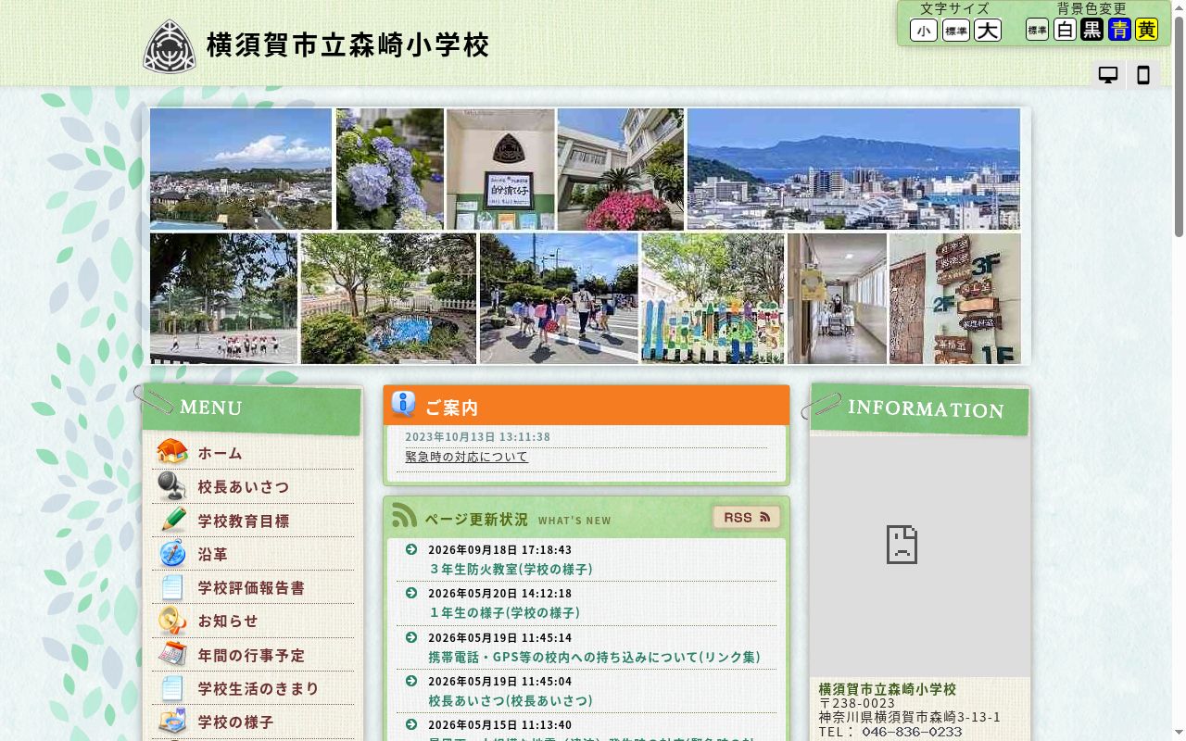Click the microphone icon beside 校長あいさつ

(x=172, y=485)
